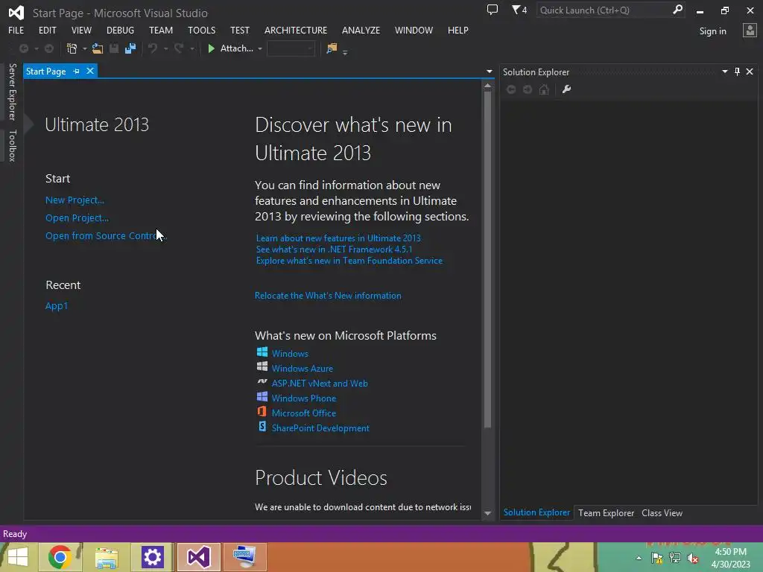Image resolution: width=763 pixels, height=572 pixels.
Task: Click the Solution Explorer Home icon
Action: pos(544,89)
